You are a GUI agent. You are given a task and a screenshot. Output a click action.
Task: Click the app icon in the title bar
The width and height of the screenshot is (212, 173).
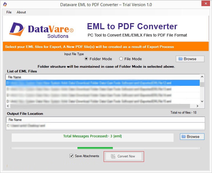point(5,4)
